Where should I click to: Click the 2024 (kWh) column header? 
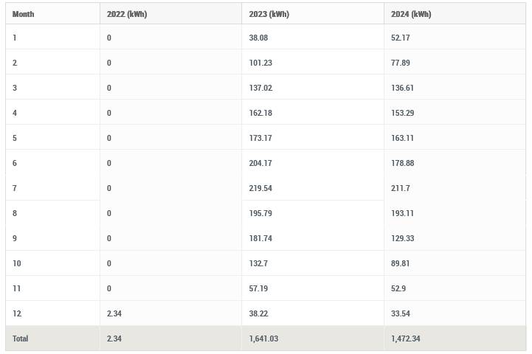click(411, 14)
